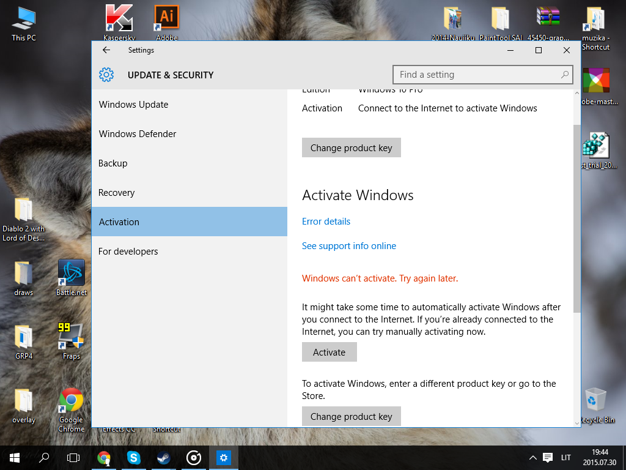This screenshot has height=470, width=626.
Task: Open Backup section
Action: pos(190,163)
